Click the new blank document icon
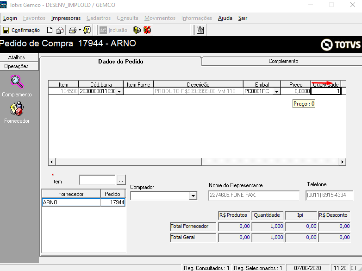This screenshot has height=271, width=362. point(50,30)
